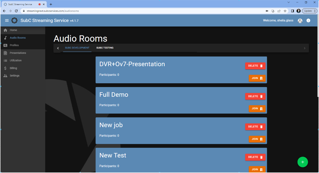Image resolution: width=319 pixels, height=173 pixels.
Task: Go to Home in sidebar
Action: [13, 30]
